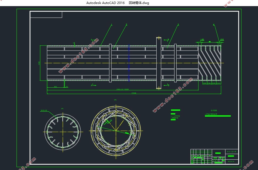Select the "980" dimension value

[x=55, y=87]
